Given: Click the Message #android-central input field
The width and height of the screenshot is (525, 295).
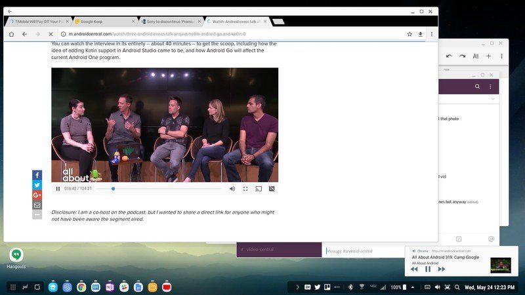Looking at the screenshot, I should (x=364, y=251).
